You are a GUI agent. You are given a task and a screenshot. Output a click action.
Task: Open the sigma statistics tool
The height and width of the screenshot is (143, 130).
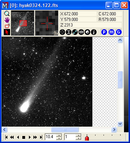[69, 32]
